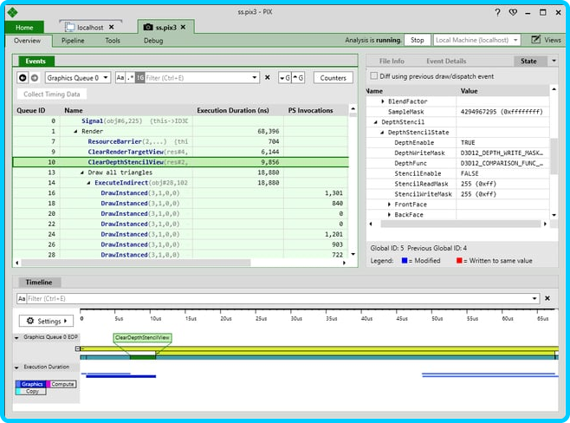Click the next event arrow icon
570x423 pixels.
(35, 78)
